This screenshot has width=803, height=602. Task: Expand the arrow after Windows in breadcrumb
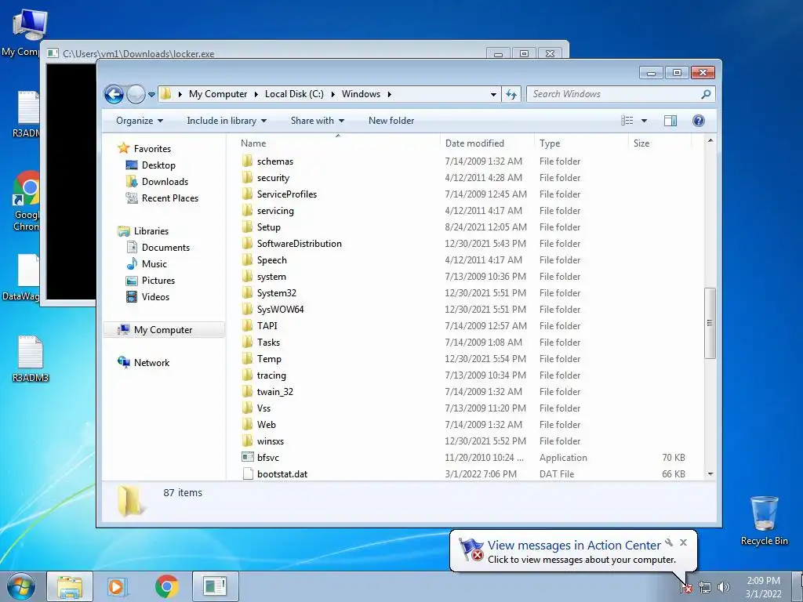tap(389, 94)
